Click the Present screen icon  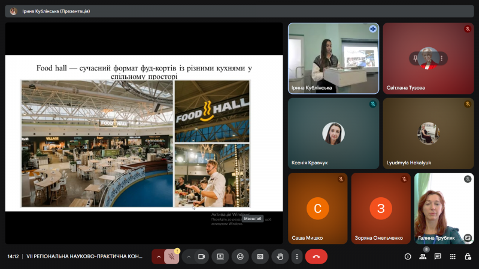[x=220, y=256]
